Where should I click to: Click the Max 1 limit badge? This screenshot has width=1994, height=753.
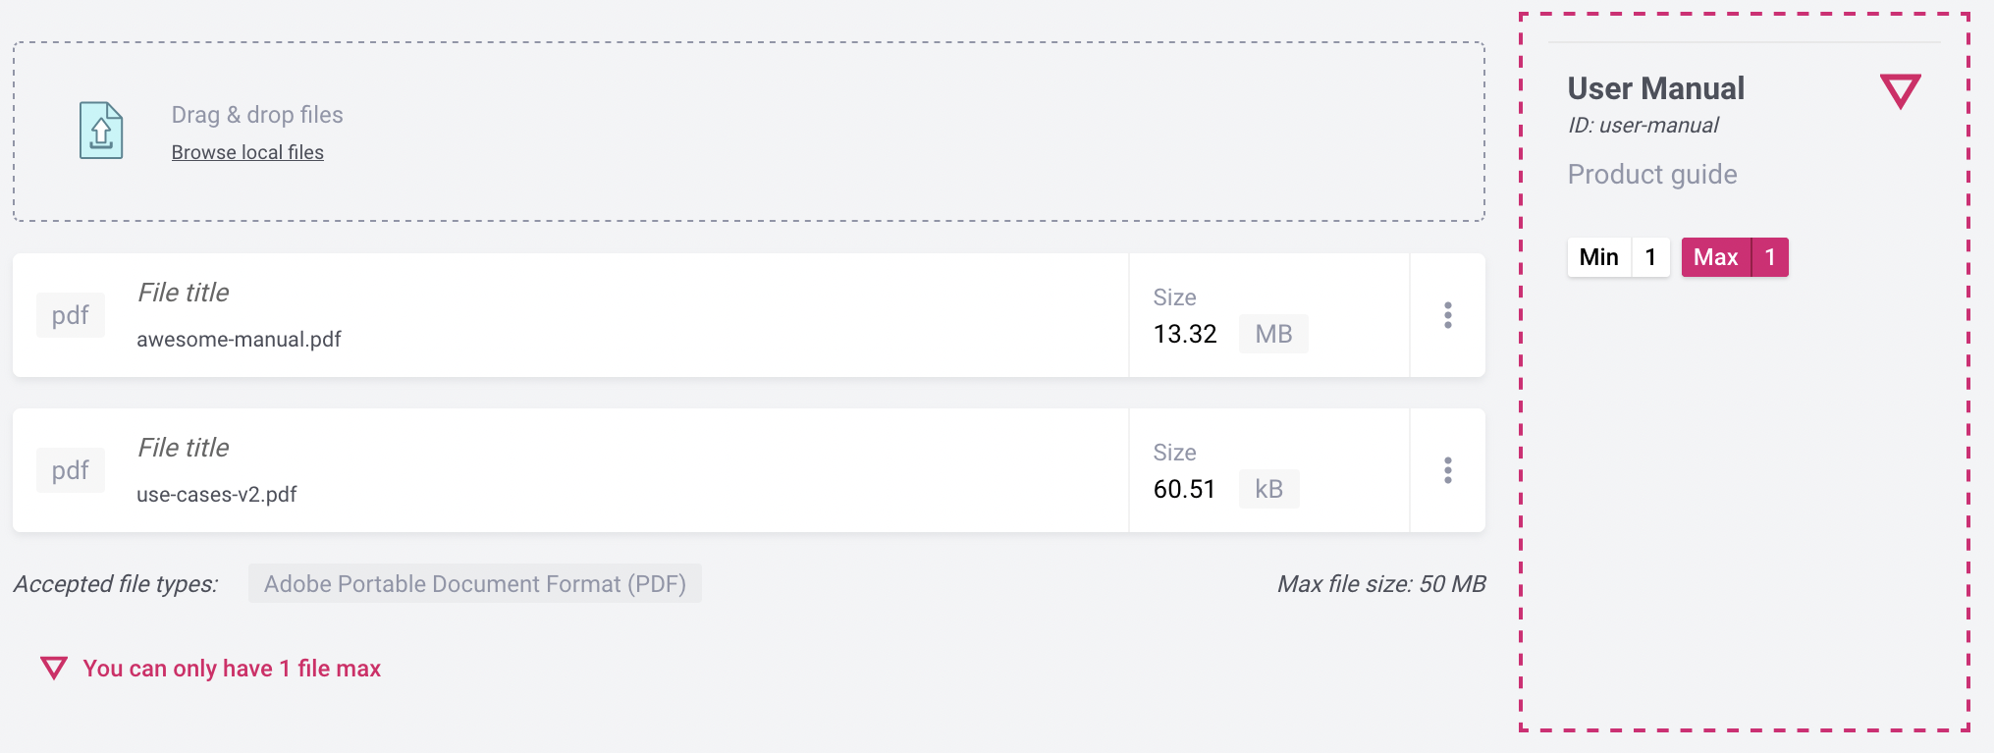tap(1735, 257)
